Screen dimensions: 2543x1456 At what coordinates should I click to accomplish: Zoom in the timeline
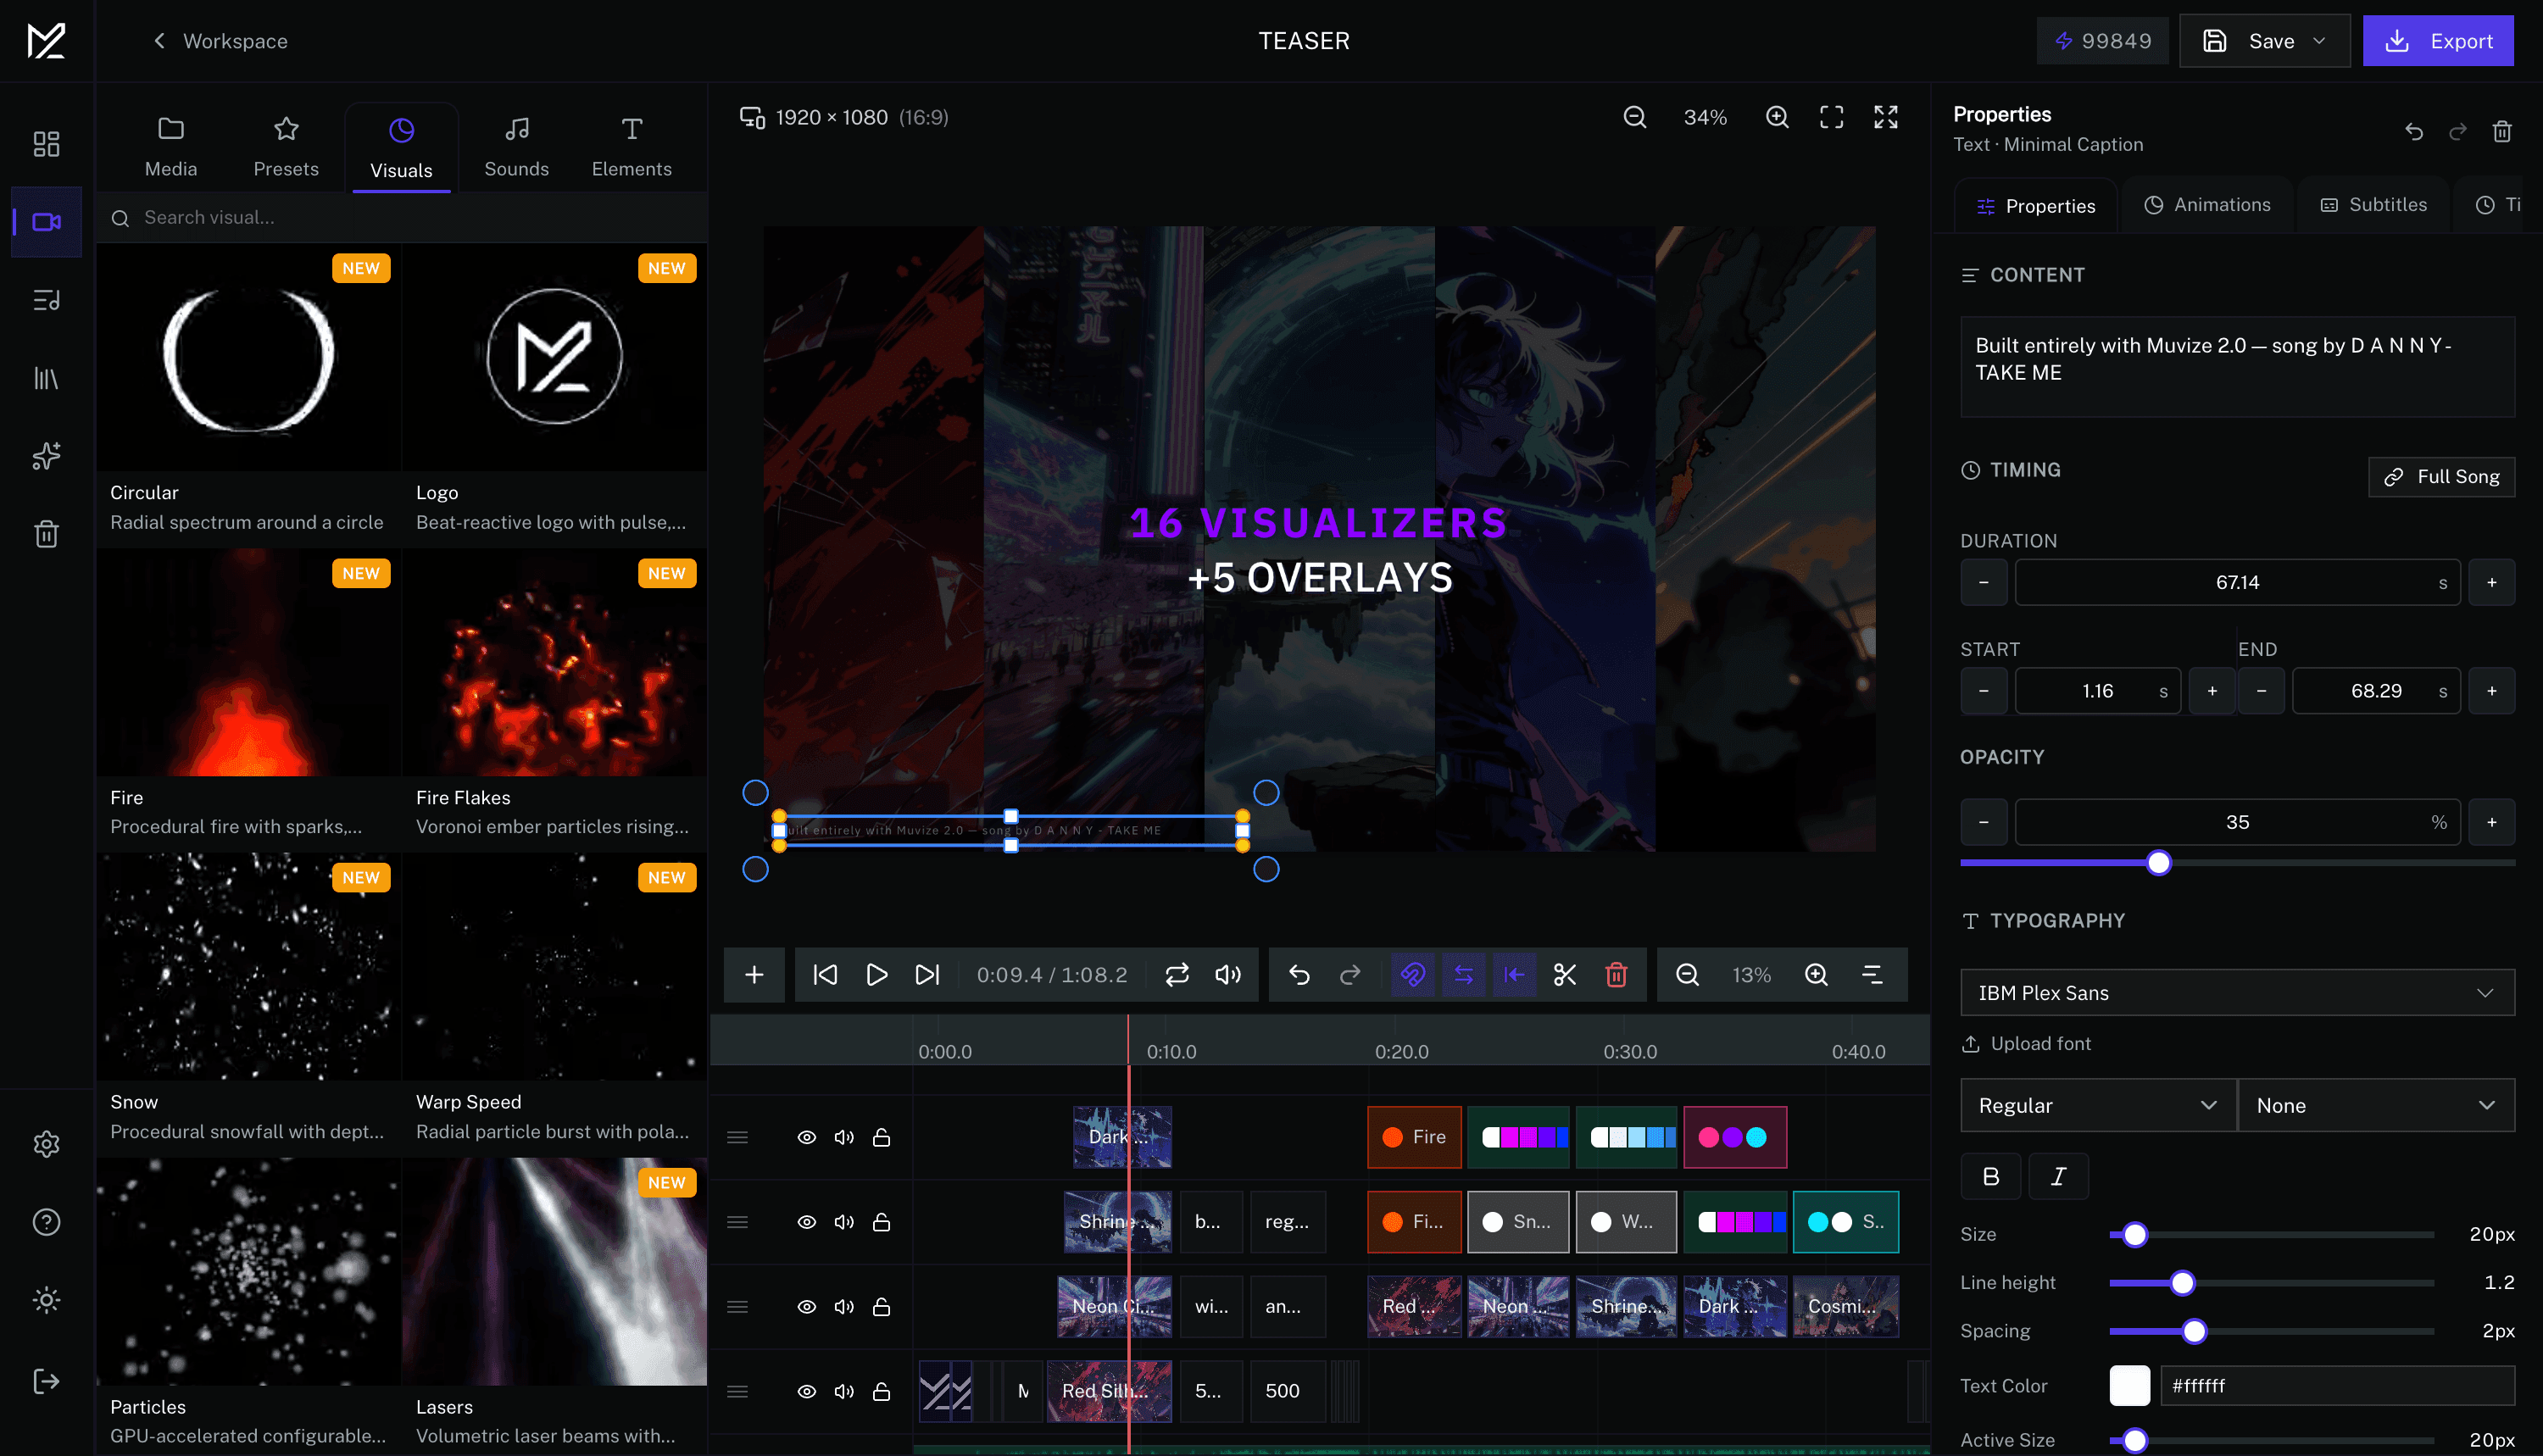[1816, 974]
